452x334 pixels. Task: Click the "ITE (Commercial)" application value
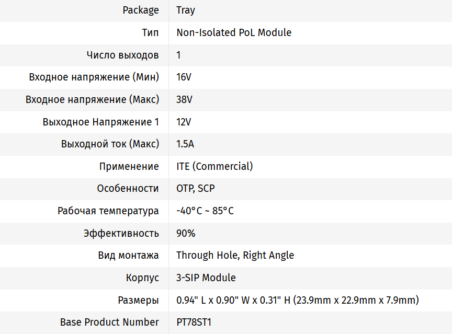coord(214,166)
